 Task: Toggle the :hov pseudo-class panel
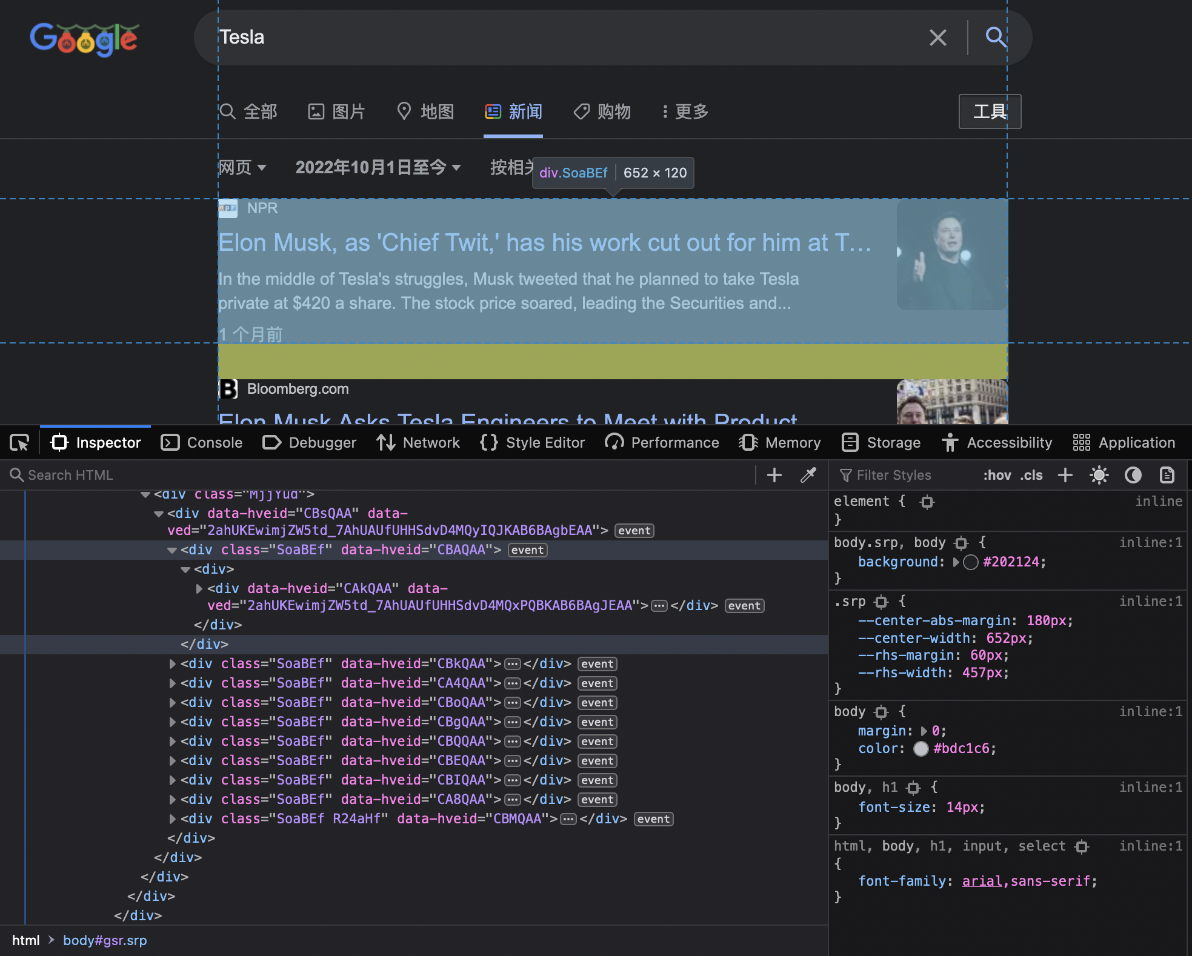(997, 475)
